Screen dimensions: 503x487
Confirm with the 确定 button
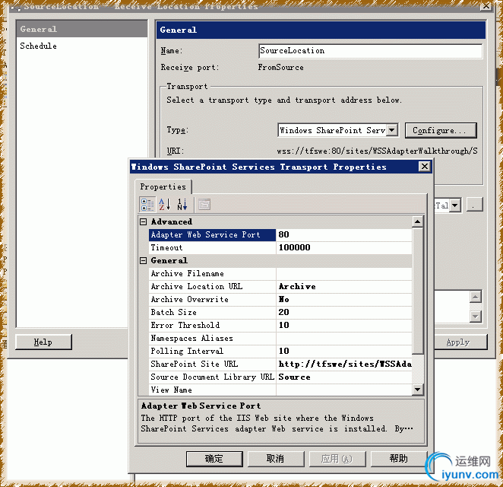214,459
